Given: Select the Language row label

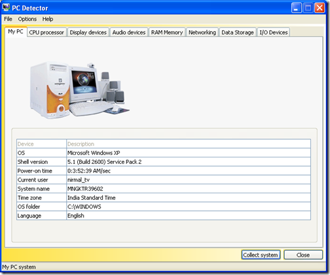Looking at the screenshot, I should tap(41, 216).
